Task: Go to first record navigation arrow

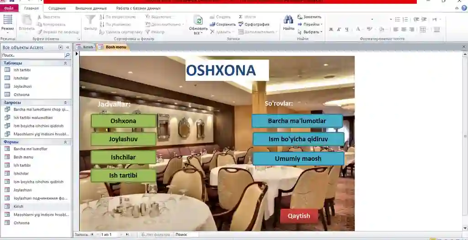Action: point(92,235)
